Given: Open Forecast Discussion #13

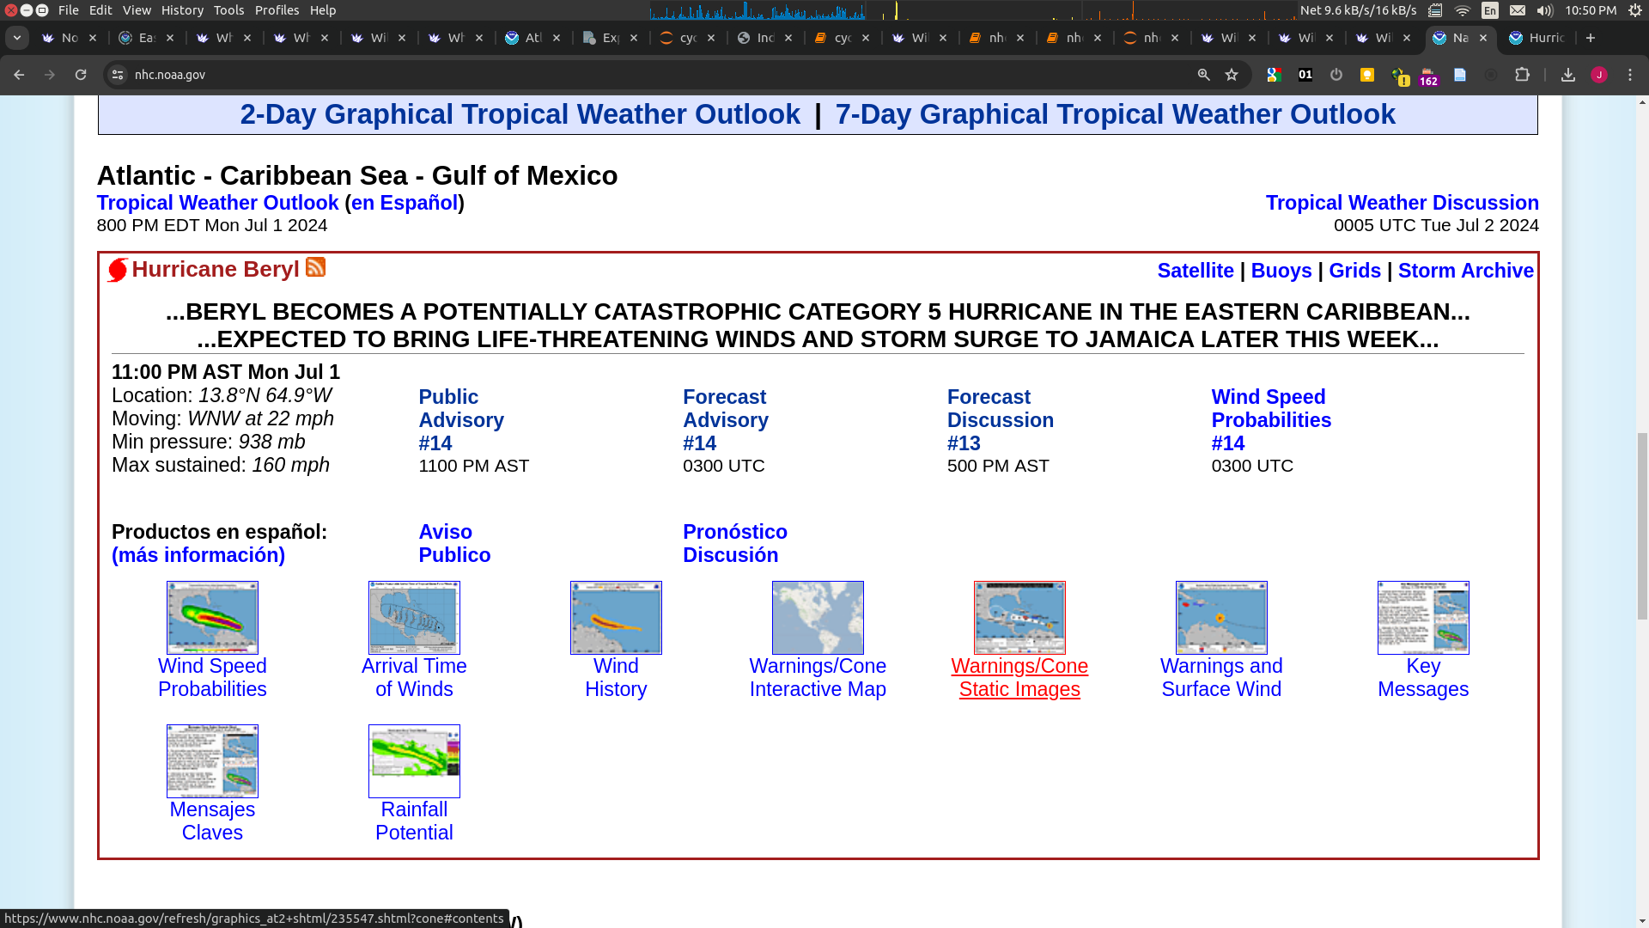Looking at the screenshot, I should (1001, 420).
